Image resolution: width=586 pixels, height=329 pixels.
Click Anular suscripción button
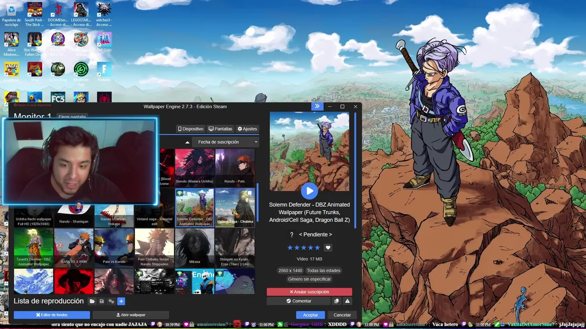point(309,292)
